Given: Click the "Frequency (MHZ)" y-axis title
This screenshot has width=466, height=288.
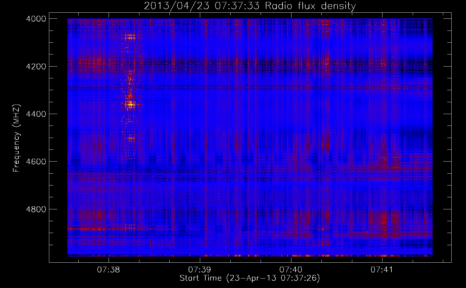Looking at the screenshot, I should pyautogui.click(x=17, y=138).
